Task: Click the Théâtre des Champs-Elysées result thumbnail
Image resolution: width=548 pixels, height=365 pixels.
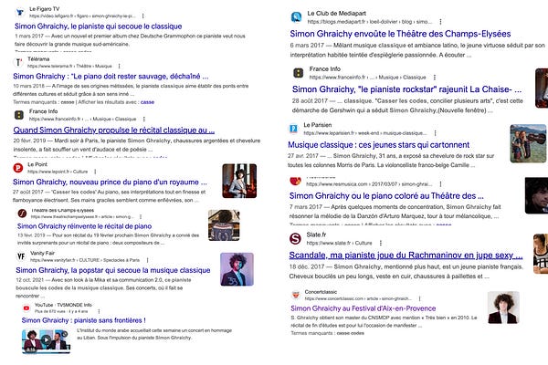Action: [224, 225]
